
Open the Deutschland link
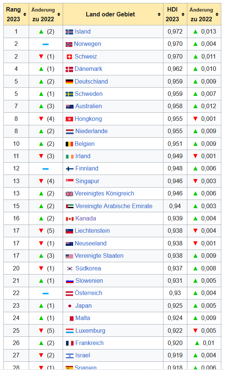click(91, 81)
